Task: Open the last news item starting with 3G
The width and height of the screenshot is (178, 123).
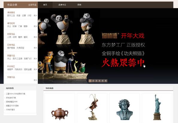Action: point(10,110)
